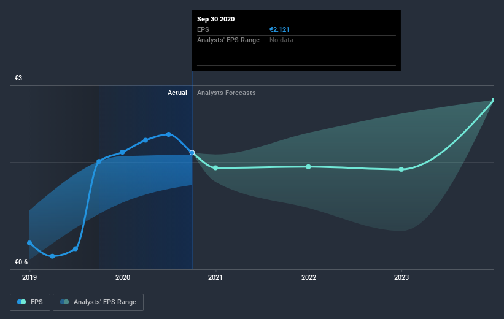
Task: Click the EPS data point at late 2019
Action: (99, 161)
